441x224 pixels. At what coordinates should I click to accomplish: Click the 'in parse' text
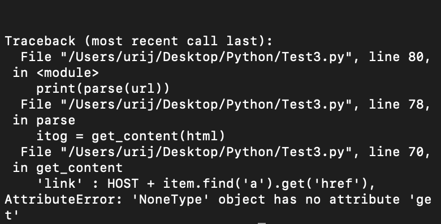point(44,120)
